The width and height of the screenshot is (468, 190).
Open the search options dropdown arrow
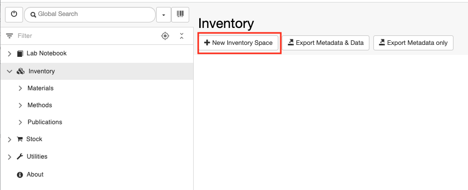tap(164, 14)
